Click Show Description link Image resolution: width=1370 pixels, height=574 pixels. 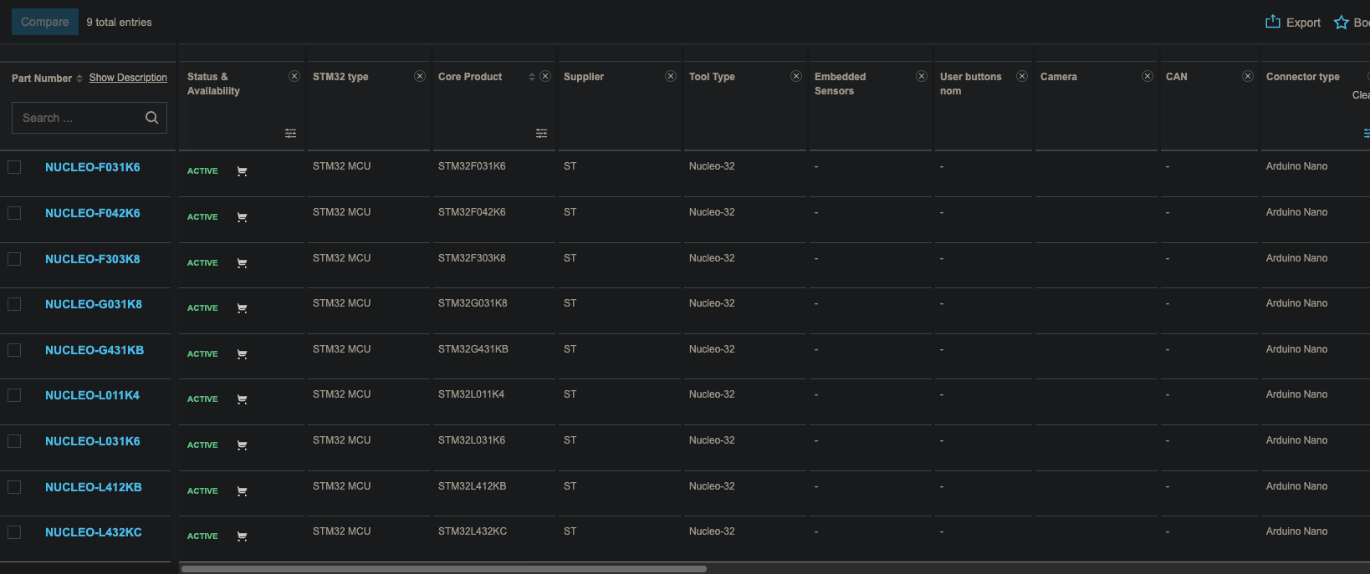pos(128,78)
